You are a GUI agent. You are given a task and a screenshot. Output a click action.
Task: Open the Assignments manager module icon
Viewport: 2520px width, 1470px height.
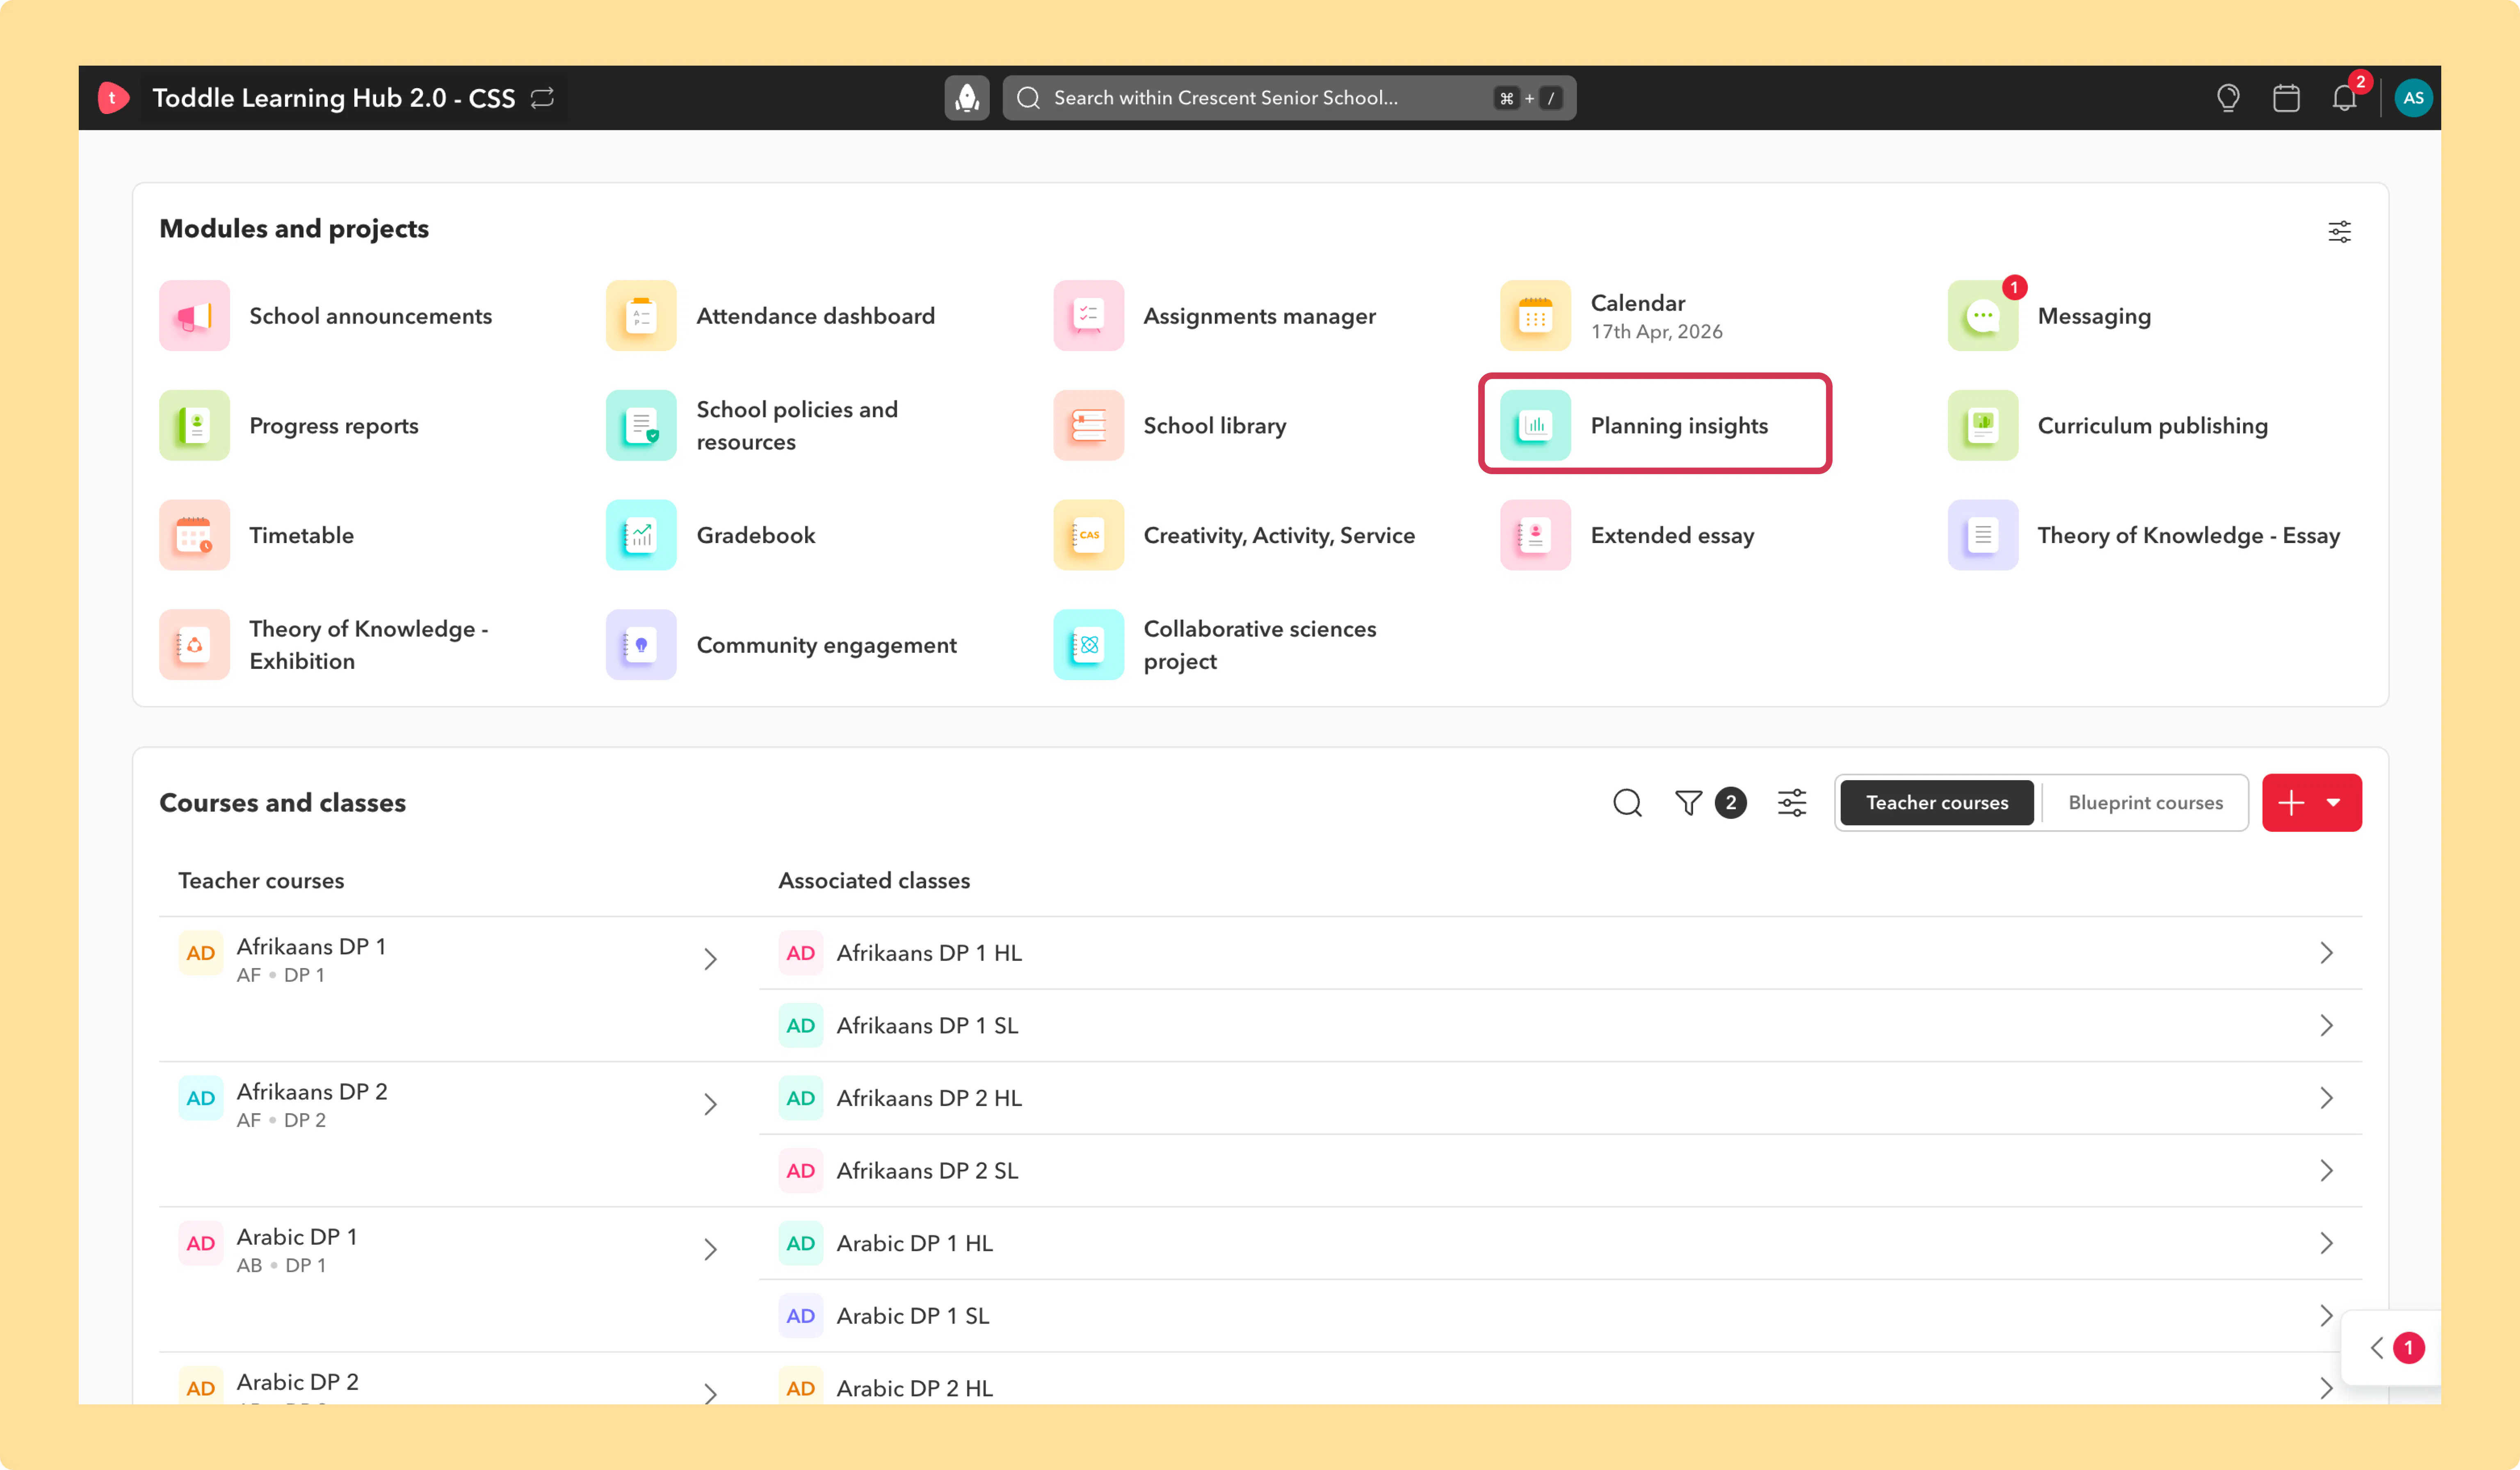tap(1088, 316)
